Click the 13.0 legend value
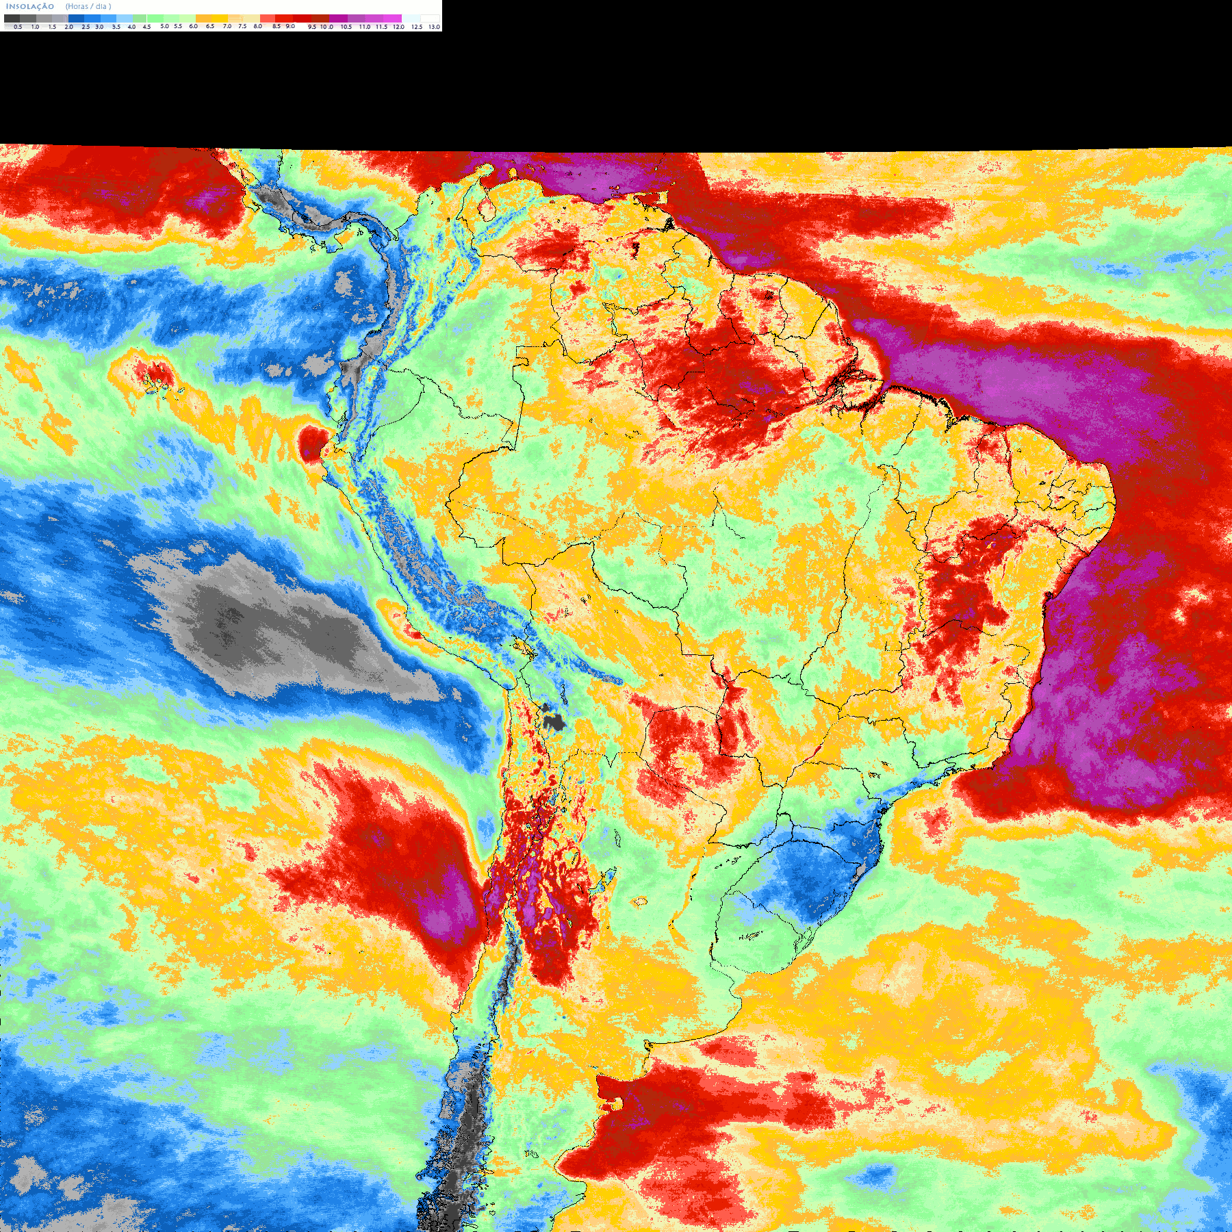This screenshot has height=1232, width=1232. click(434, 27)
